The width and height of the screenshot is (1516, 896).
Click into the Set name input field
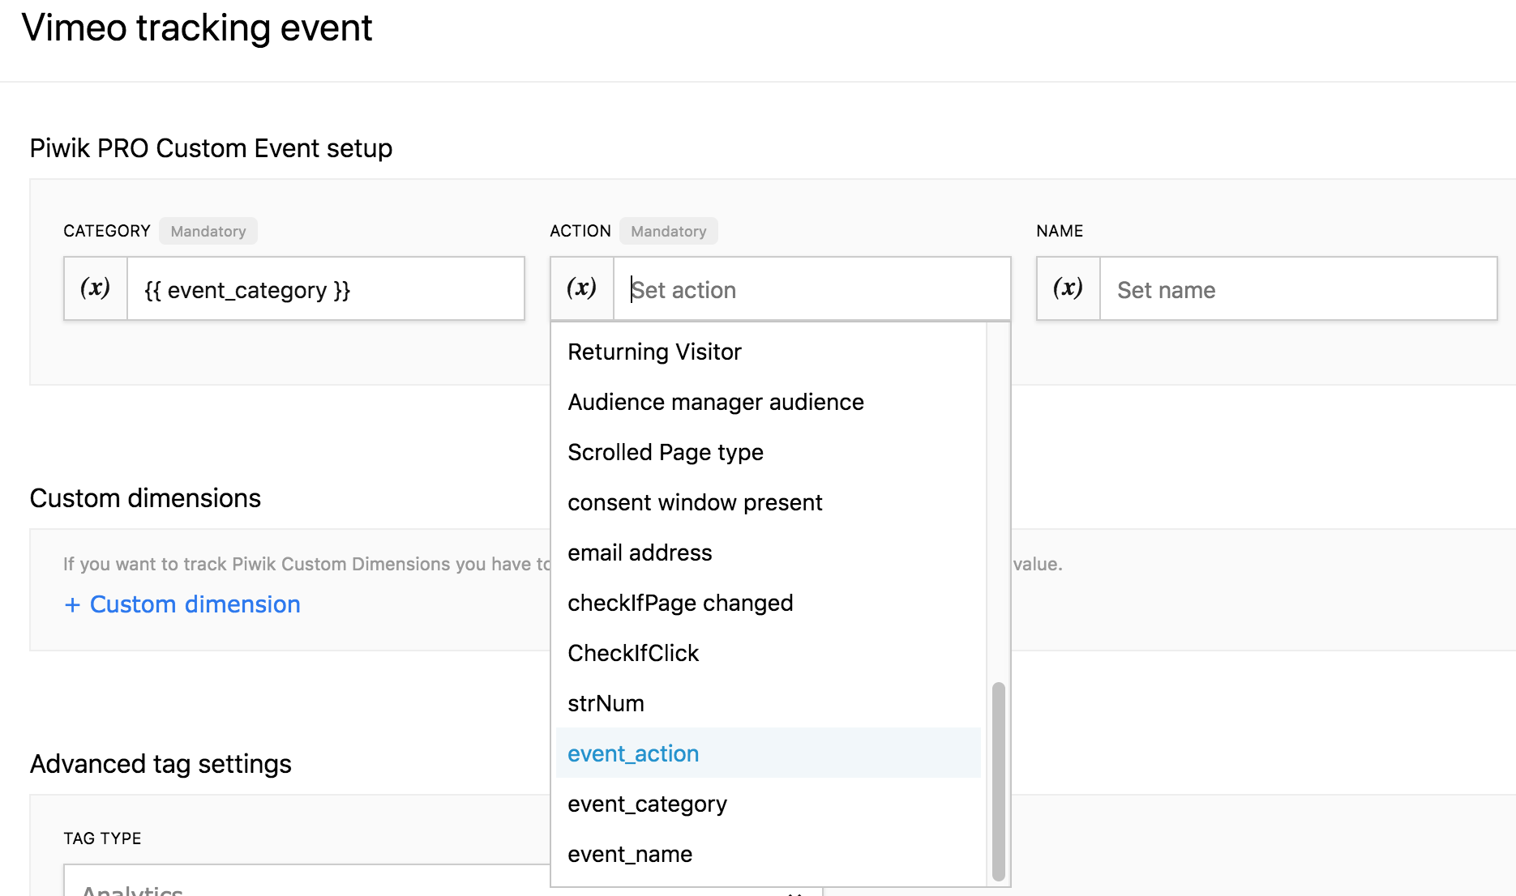[x=1299, y=289]
